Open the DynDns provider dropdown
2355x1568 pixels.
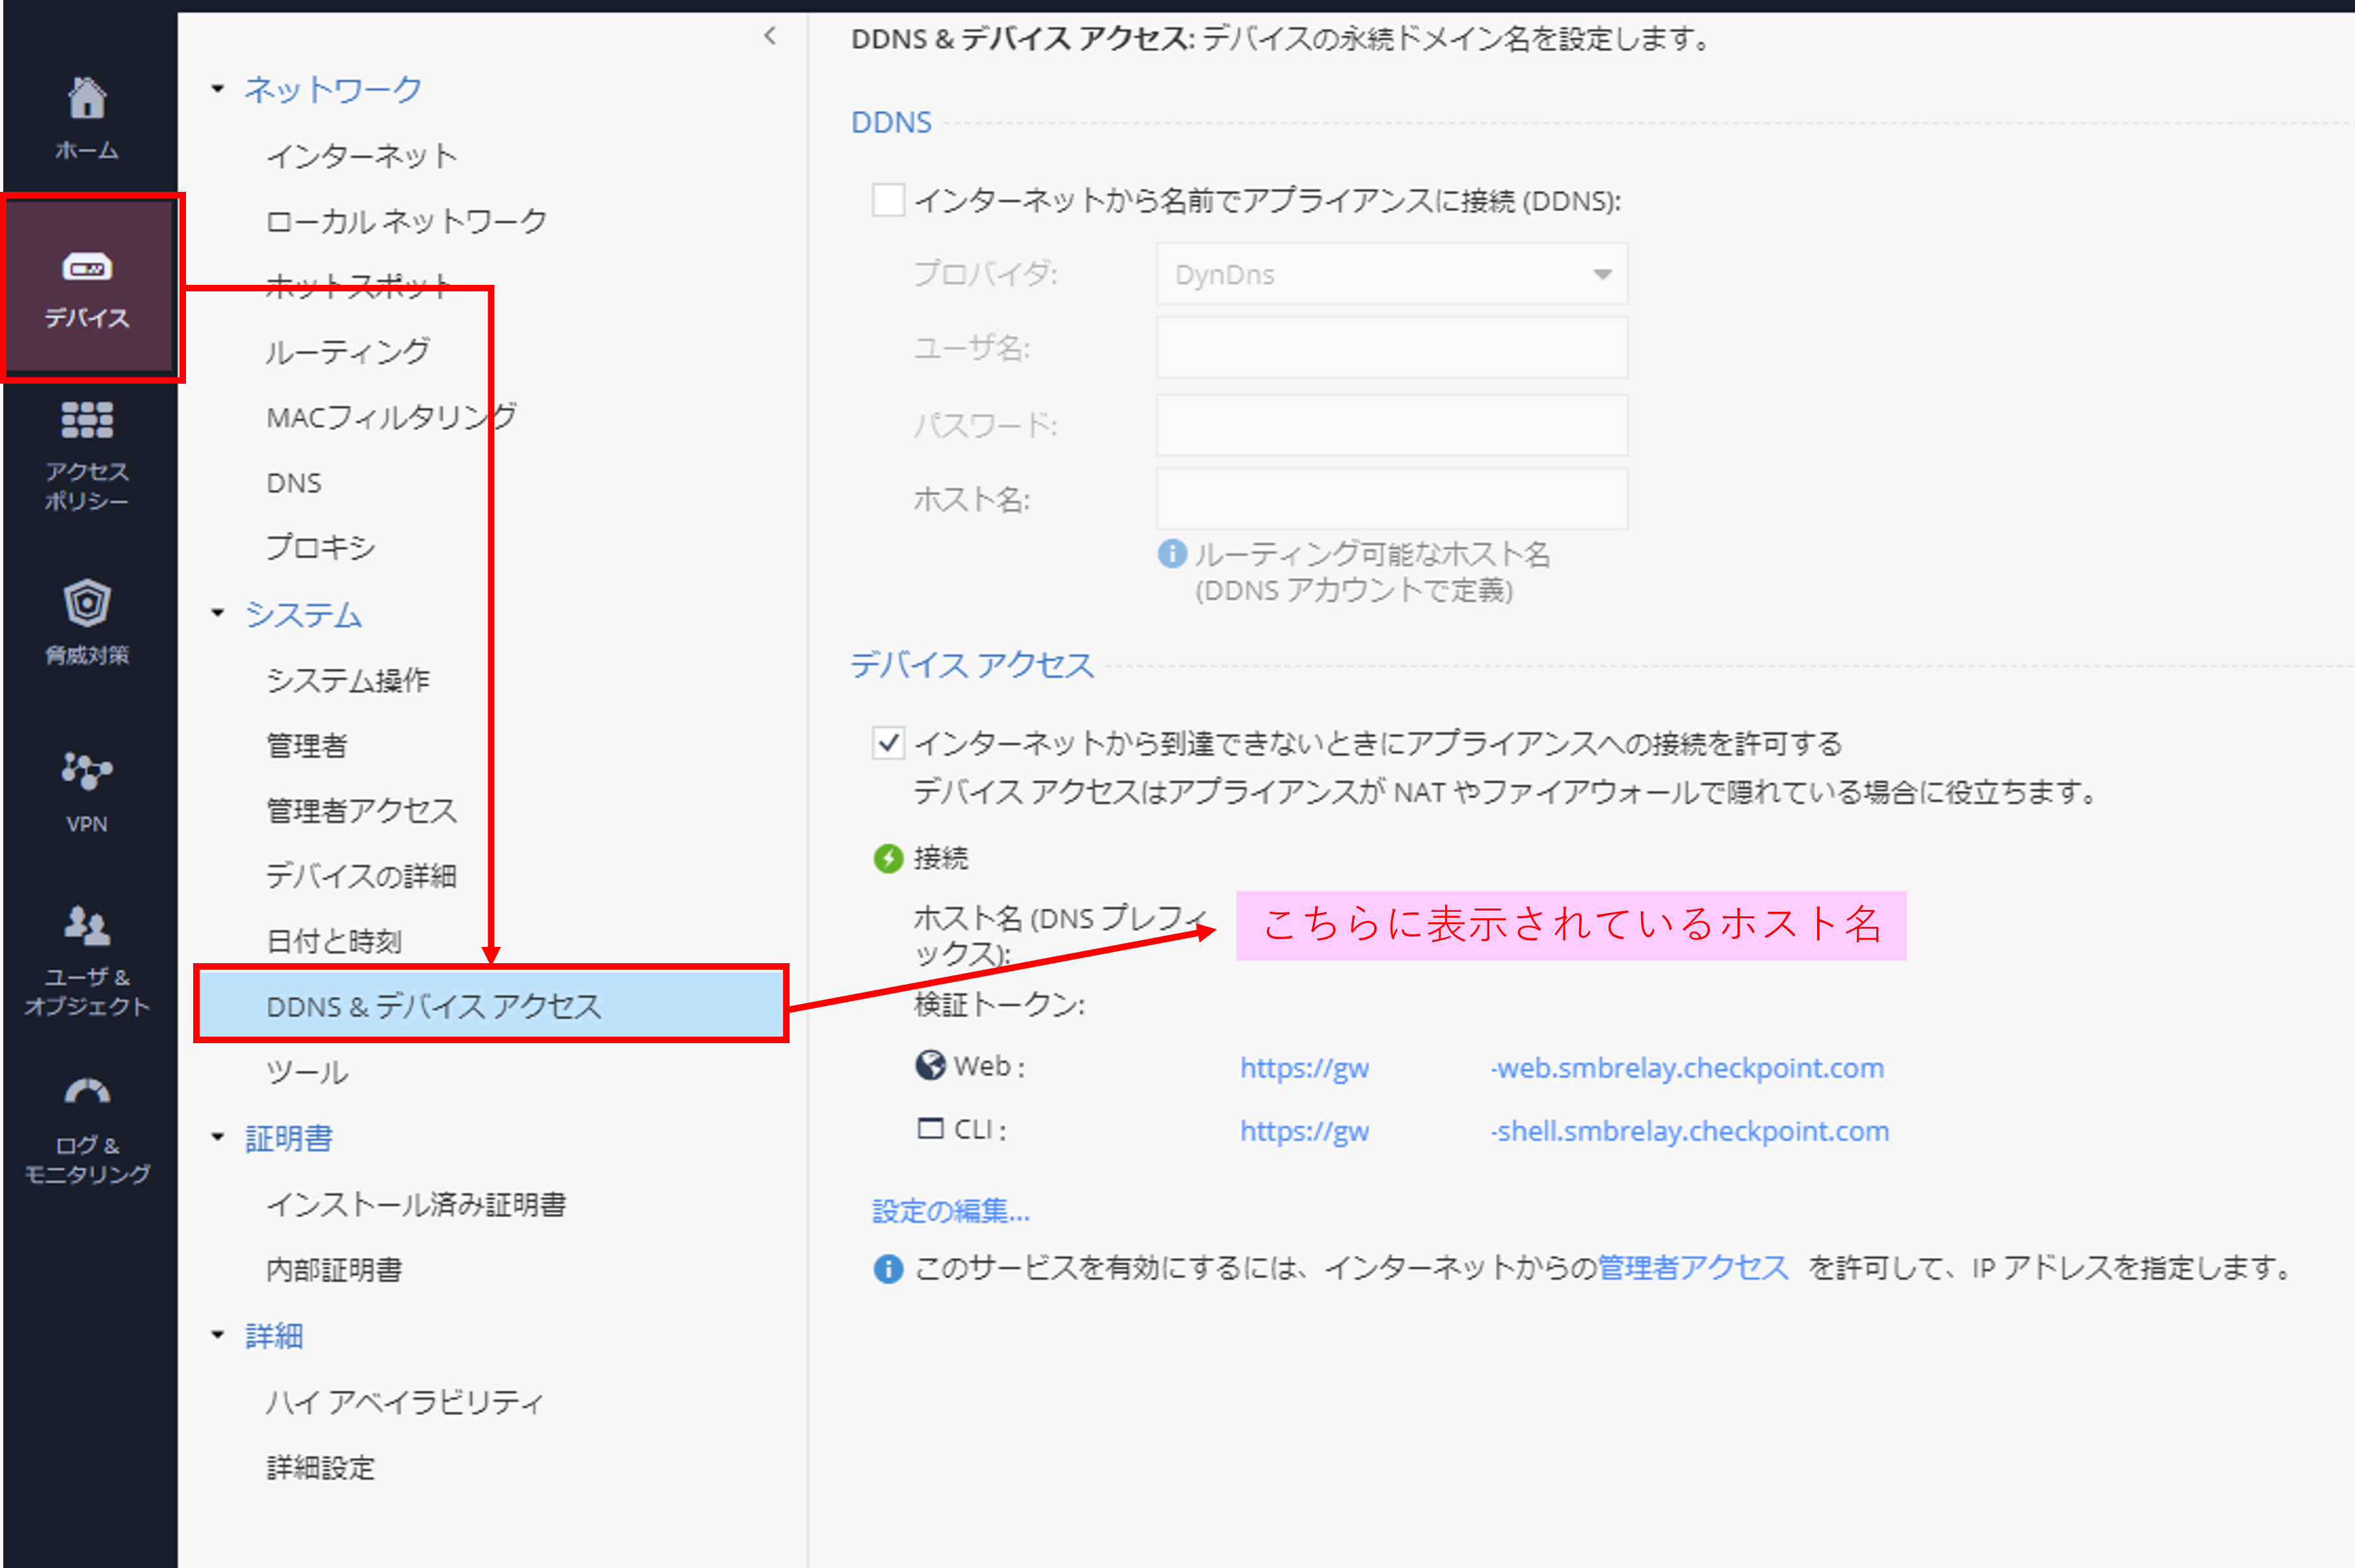click(x=1391, y=274)
